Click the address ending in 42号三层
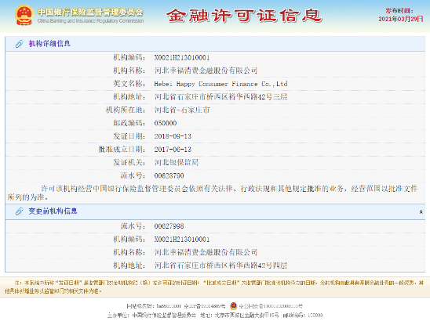The image size is (430, 325). tap(220, 97)
